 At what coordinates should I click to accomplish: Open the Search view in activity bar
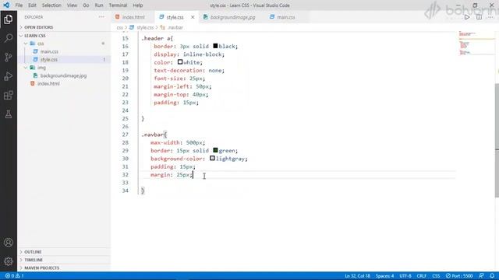point(9,38)
